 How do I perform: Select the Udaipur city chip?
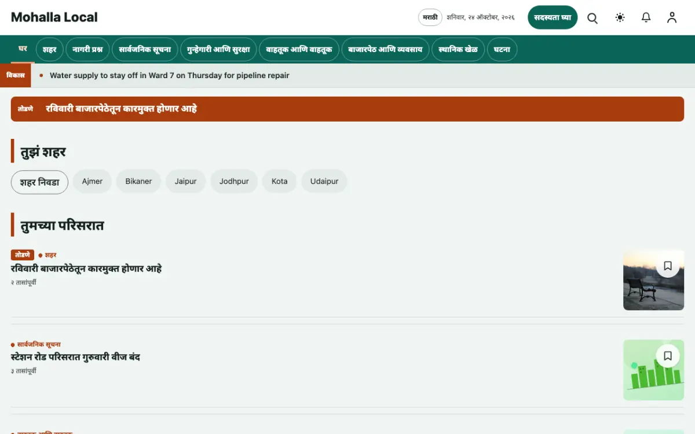point(324,182)
